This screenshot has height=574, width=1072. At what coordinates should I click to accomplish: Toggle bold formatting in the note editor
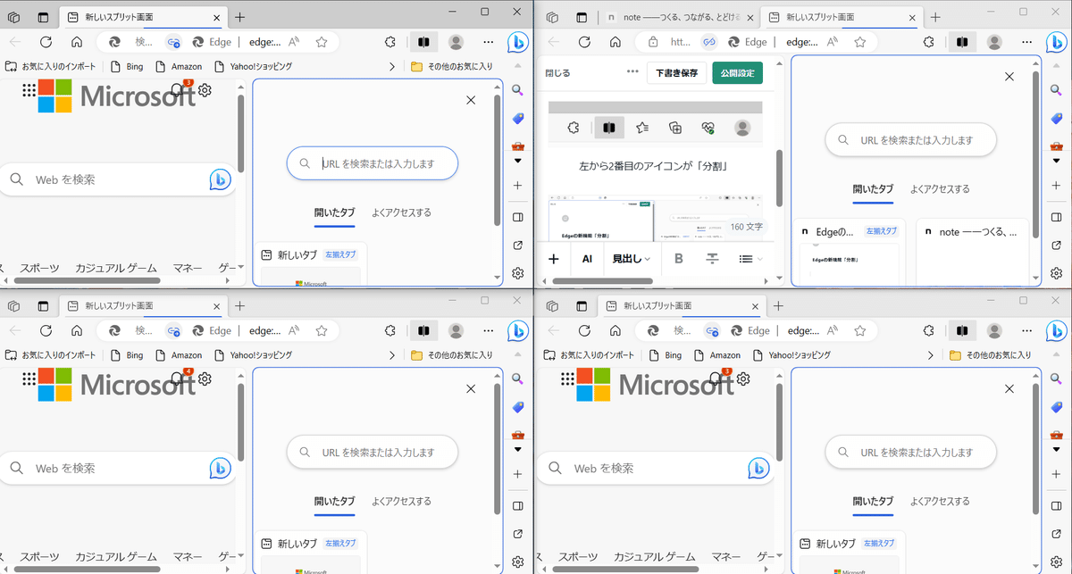pyautogui.click(x=678, y=259)
